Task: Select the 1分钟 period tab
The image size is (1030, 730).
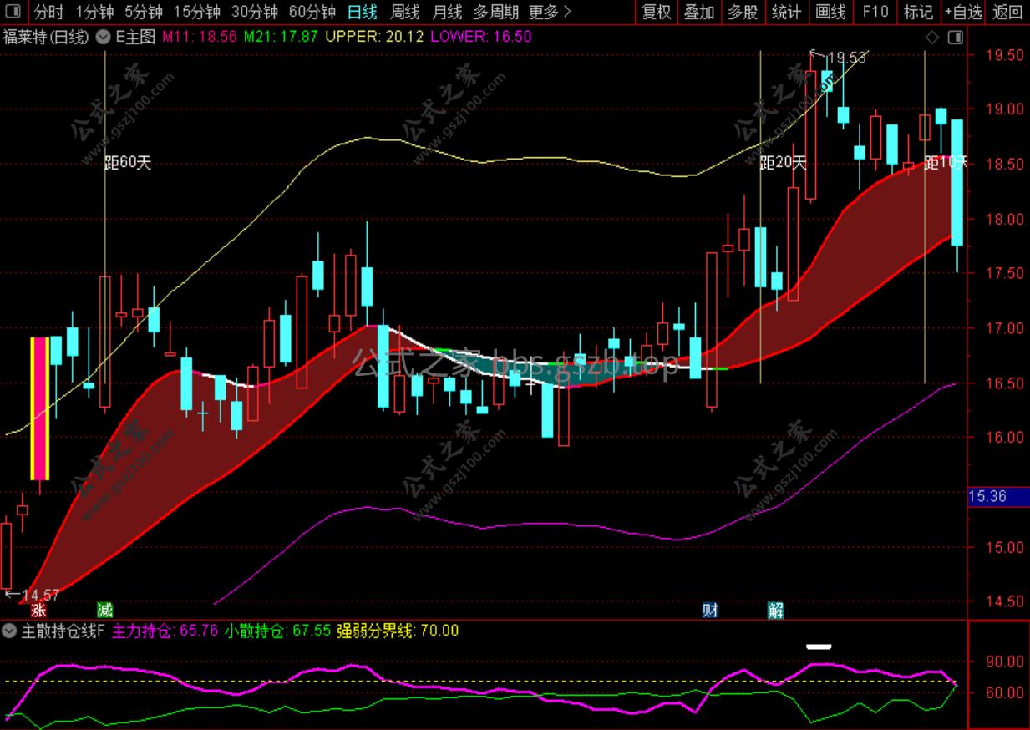Action: 94,12
